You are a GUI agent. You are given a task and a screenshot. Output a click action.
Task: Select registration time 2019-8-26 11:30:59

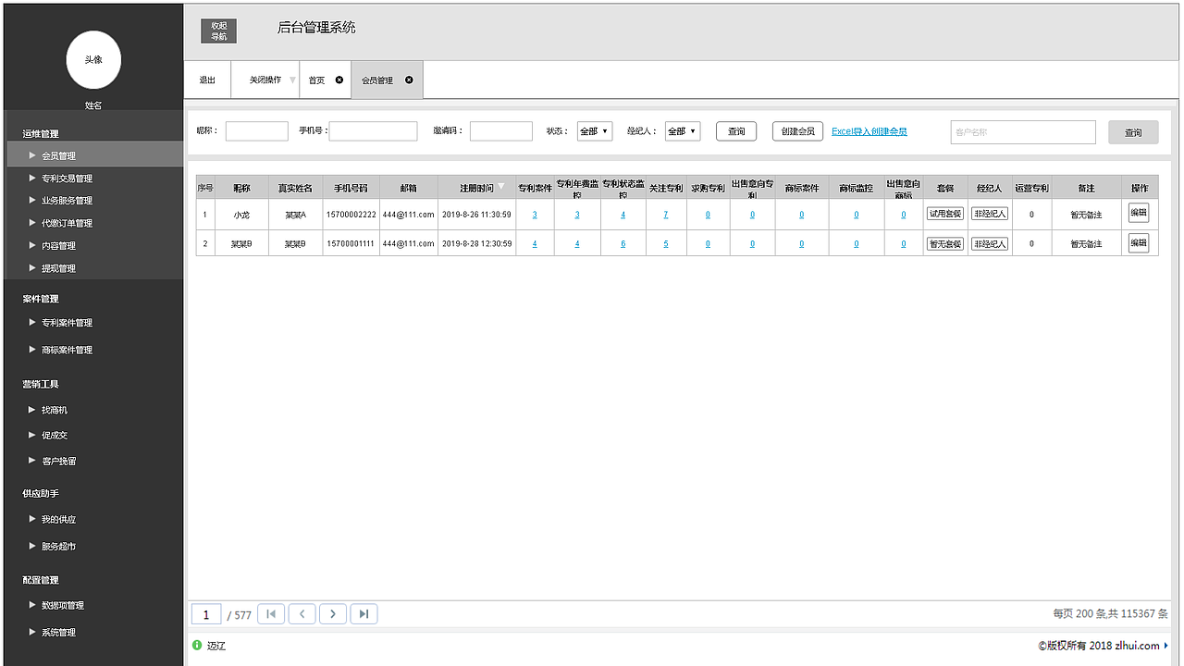(476, 215)
